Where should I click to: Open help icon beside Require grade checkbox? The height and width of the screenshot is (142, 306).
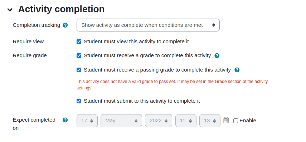coord(217,55)
